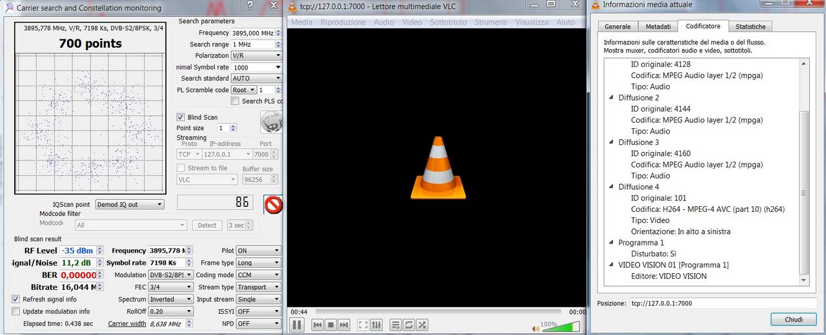
Task: Open the IQScan point dropdown
Action: pyautogui.click(x=129, y=204)
